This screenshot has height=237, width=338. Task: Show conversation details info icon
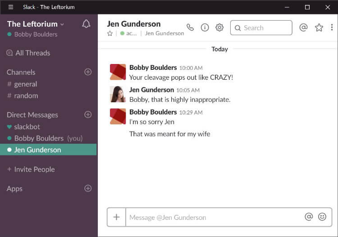click(205, 27)
